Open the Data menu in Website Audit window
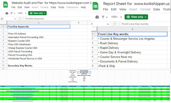 click(53, 7)
